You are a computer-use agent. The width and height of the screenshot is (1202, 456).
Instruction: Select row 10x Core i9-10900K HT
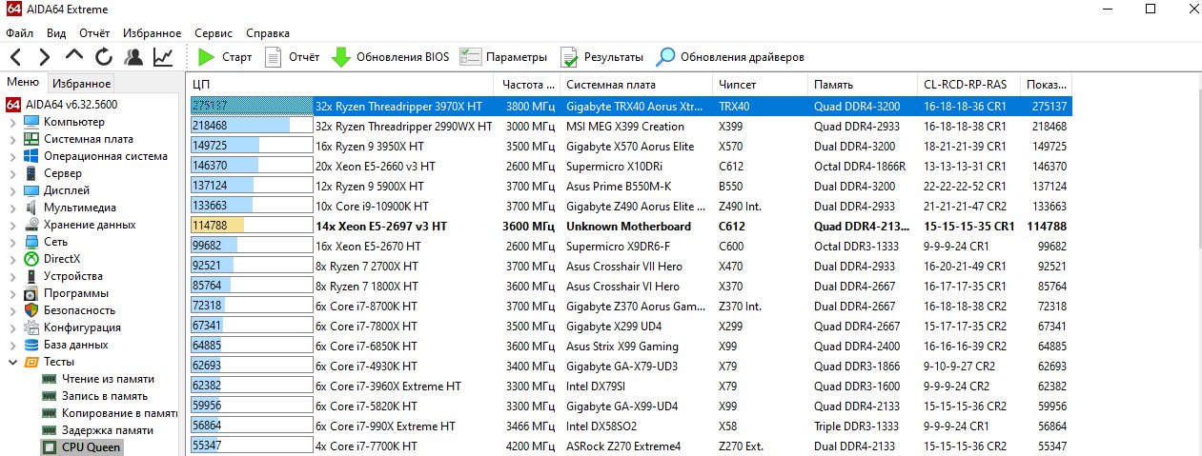(x=629, y=206)
